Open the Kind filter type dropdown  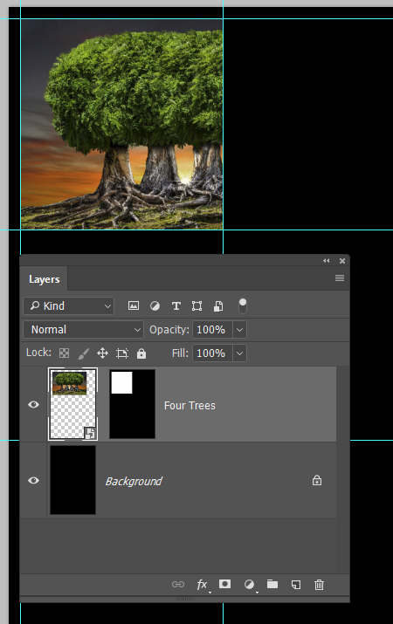(68, 305)
